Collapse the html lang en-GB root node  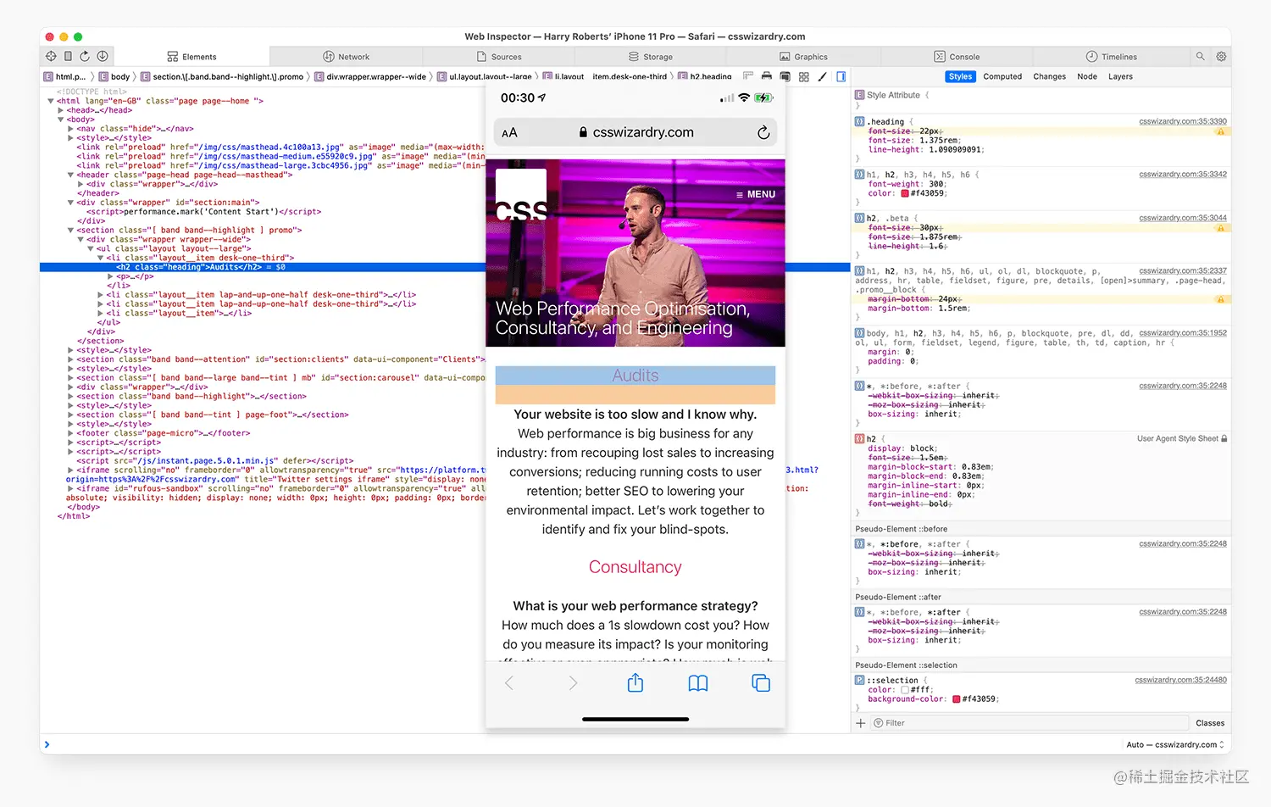point(51,101)
